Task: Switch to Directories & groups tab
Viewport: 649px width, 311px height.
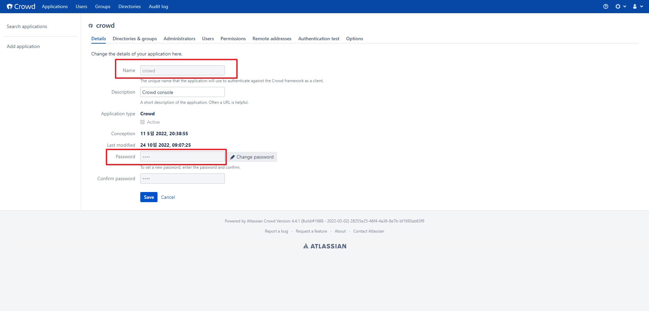Action: click(135, 39)
